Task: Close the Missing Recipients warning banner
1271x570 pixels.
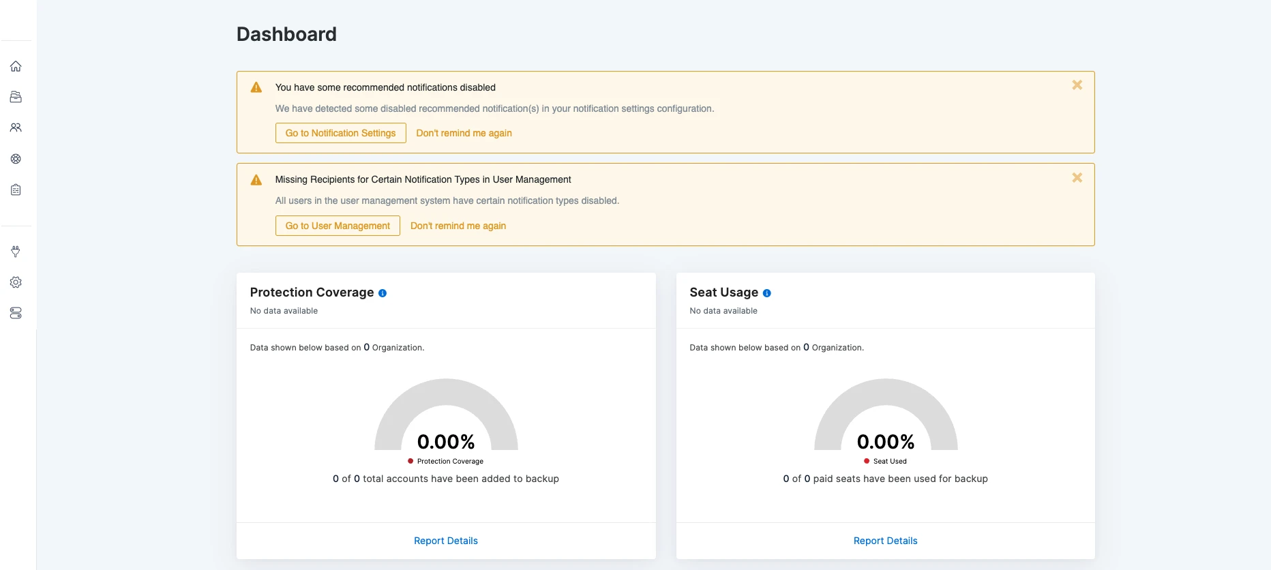Action: (1077, 177)
